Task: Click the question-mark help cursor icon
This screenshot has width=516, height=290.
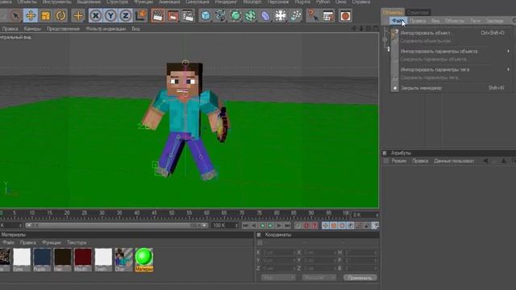Action: pos(313,15)
